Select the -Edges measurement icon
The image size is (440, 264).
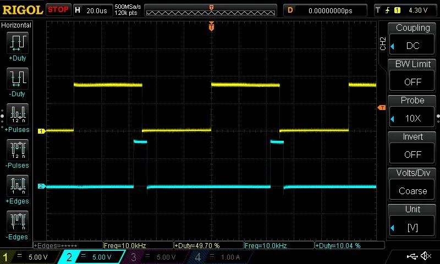tap(17, 221)
